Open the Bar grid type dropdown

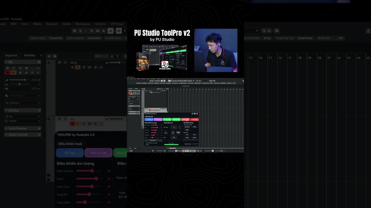coord(204,81)
